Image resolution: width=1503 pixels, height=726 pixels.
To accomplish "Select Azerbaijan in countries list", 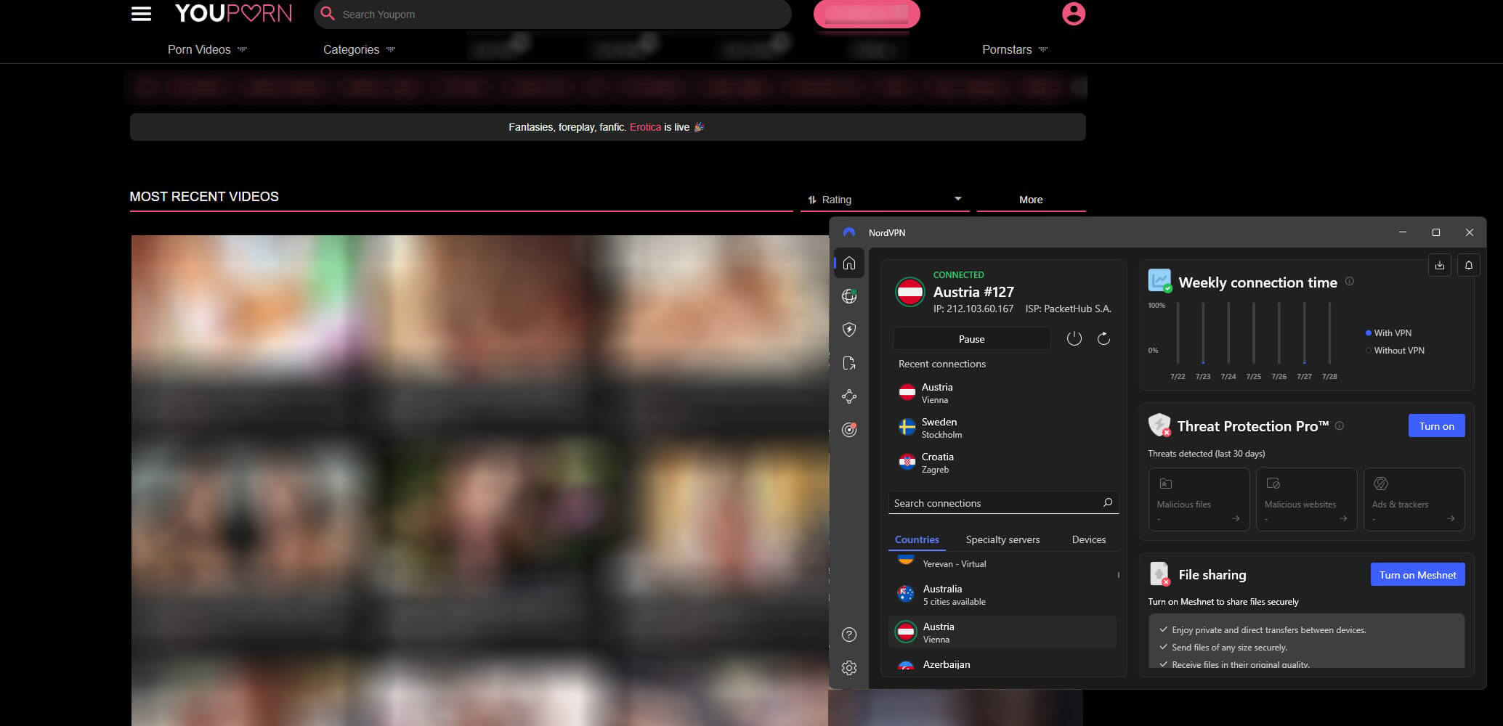I will coord(1002,665).
